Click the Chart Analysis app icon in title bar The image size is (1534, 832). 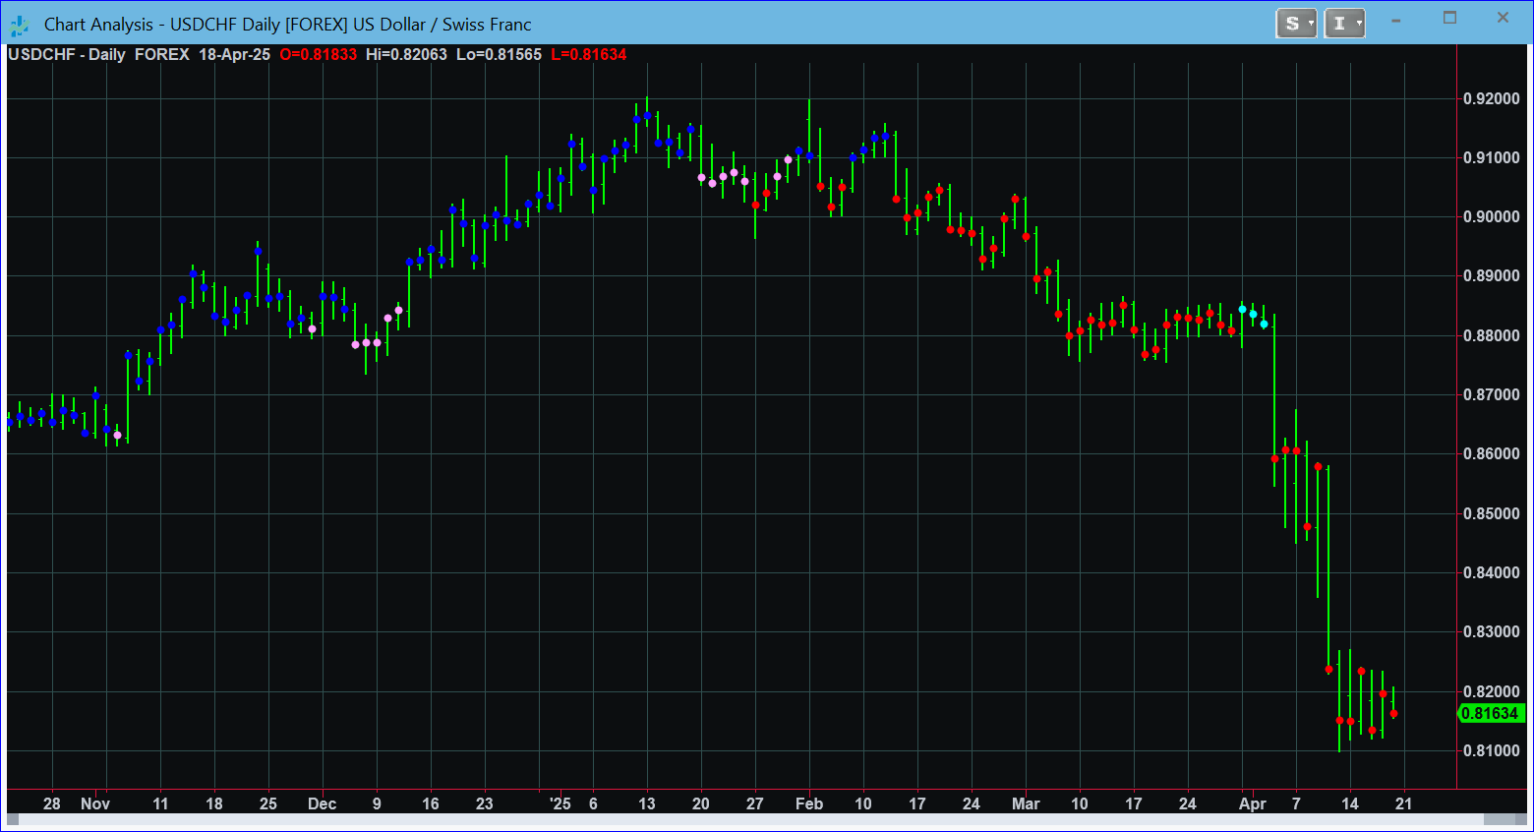(x=20, y=25)
